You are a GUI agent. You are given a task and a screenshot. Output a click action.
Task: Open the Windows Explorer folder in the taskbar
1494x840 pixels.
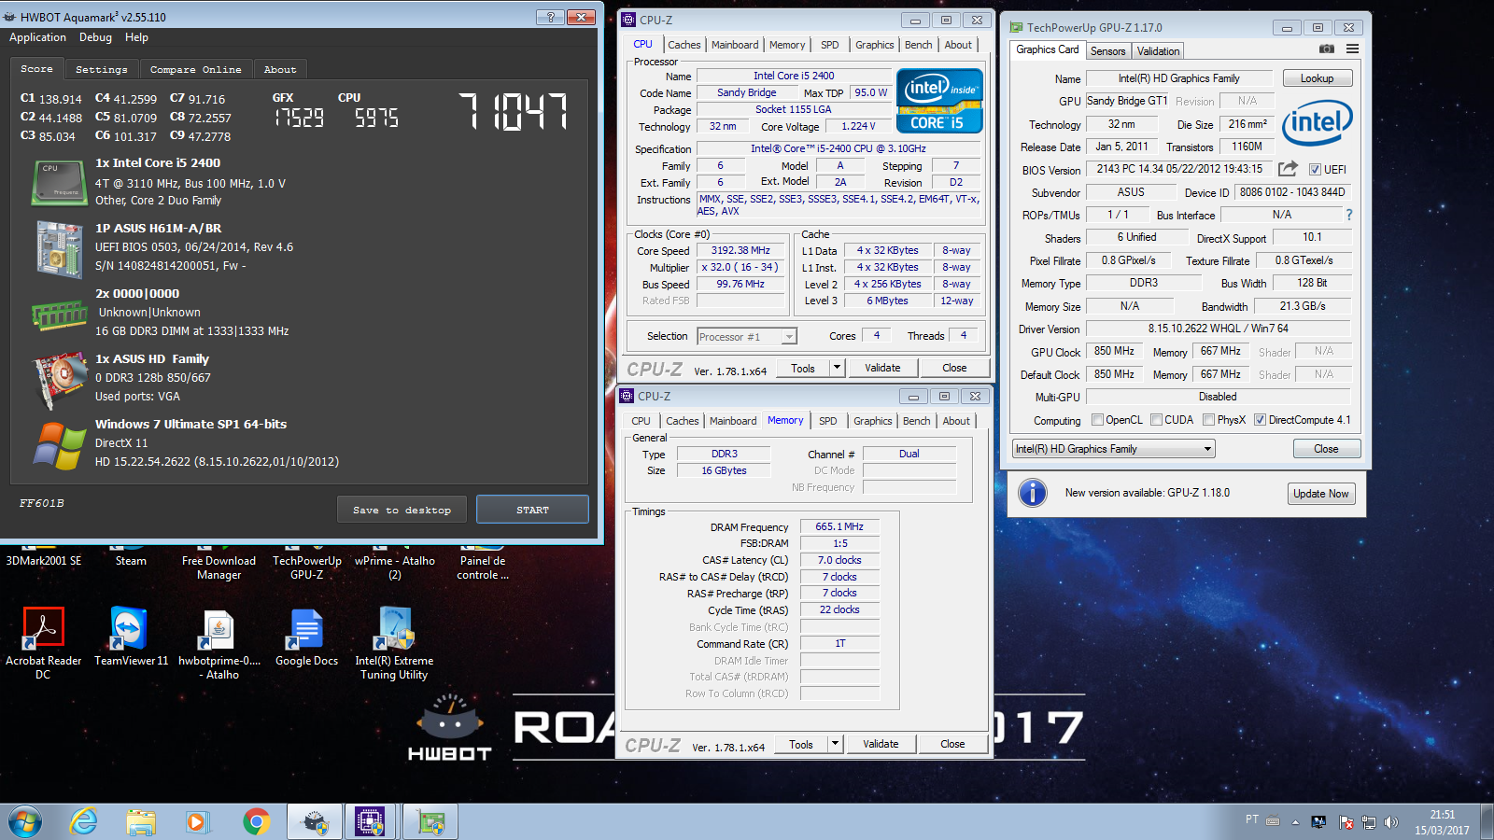[x=141, y=821]
